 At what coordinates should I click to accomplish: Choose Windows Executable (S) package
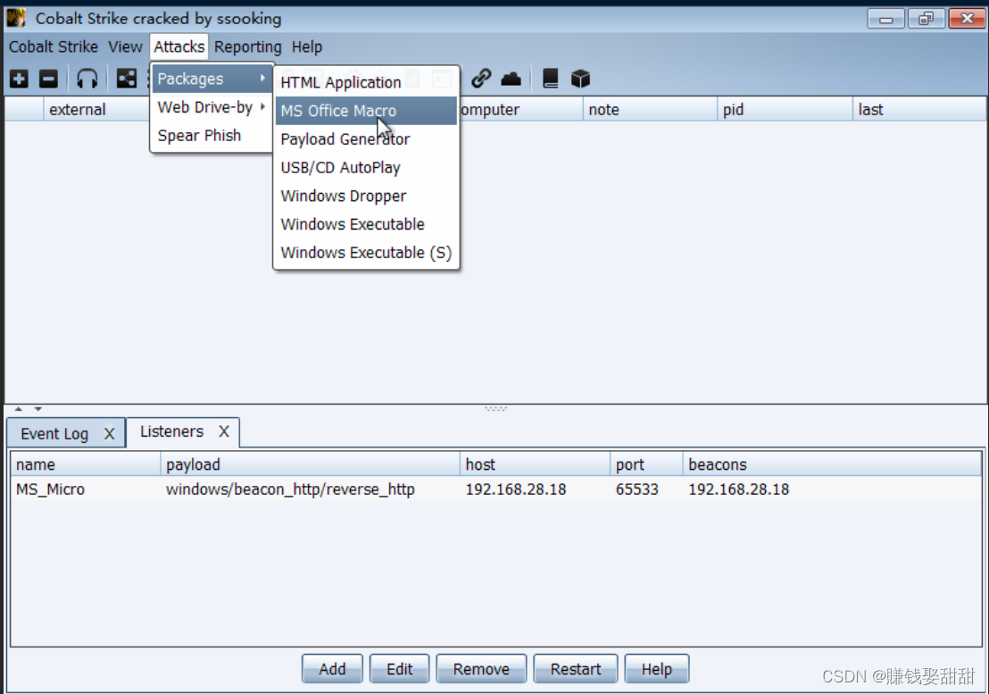coord(366,253)
